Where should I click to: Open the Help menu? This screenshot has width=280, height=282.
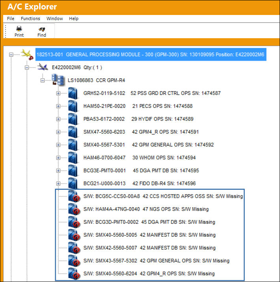[74, 19]
